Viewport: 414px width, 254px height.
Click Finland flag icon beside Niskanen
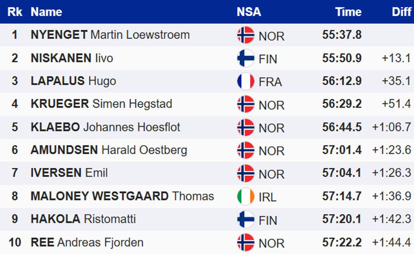click(246, 58)
